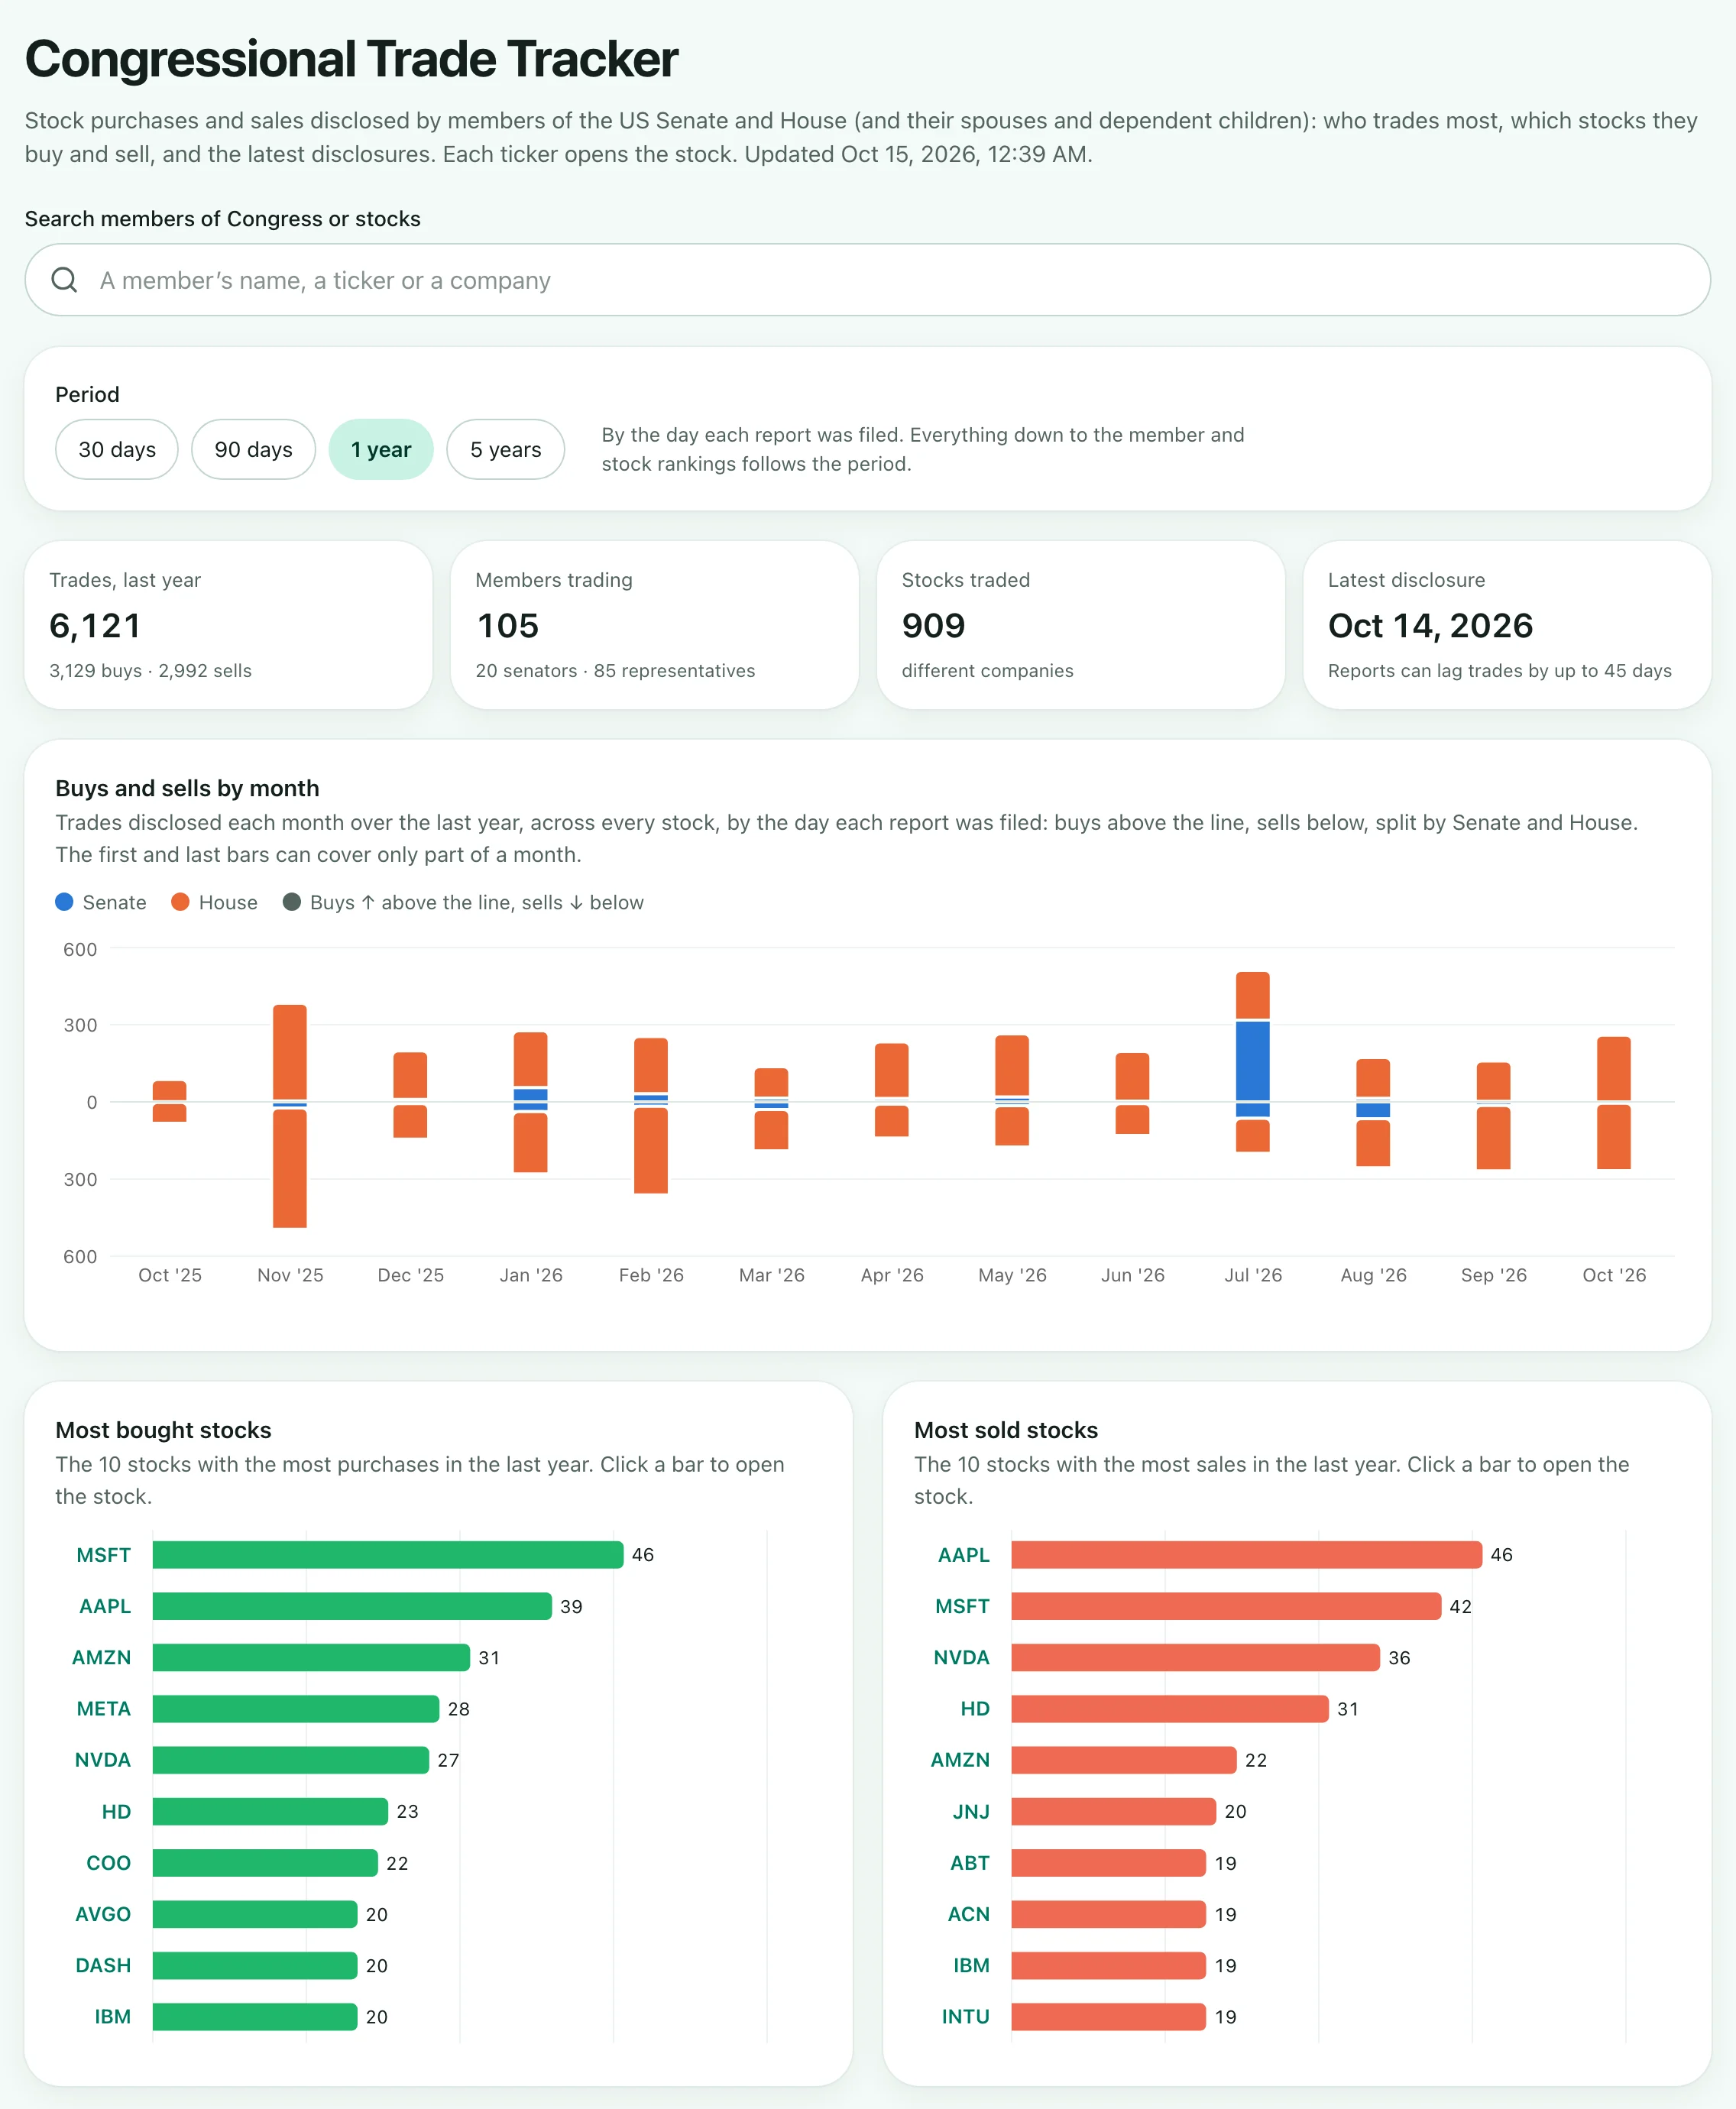This screenshot has height=2109, width=1736.
Task: Click the green COO bar showing 22
Action: (265, 1862)
